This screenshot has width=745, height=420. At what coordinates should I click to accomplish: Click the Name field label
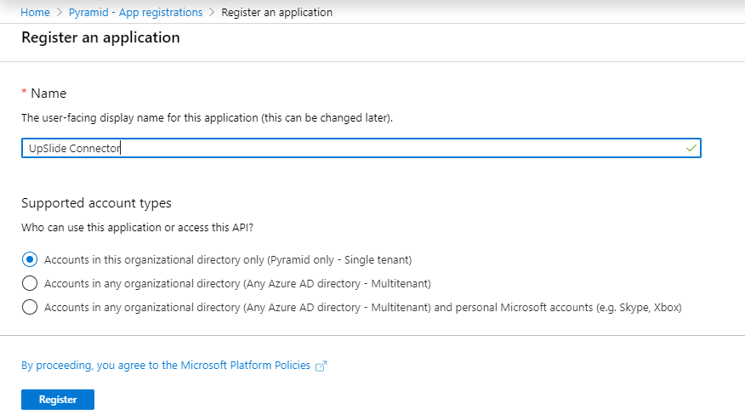(x=48, y=94)
